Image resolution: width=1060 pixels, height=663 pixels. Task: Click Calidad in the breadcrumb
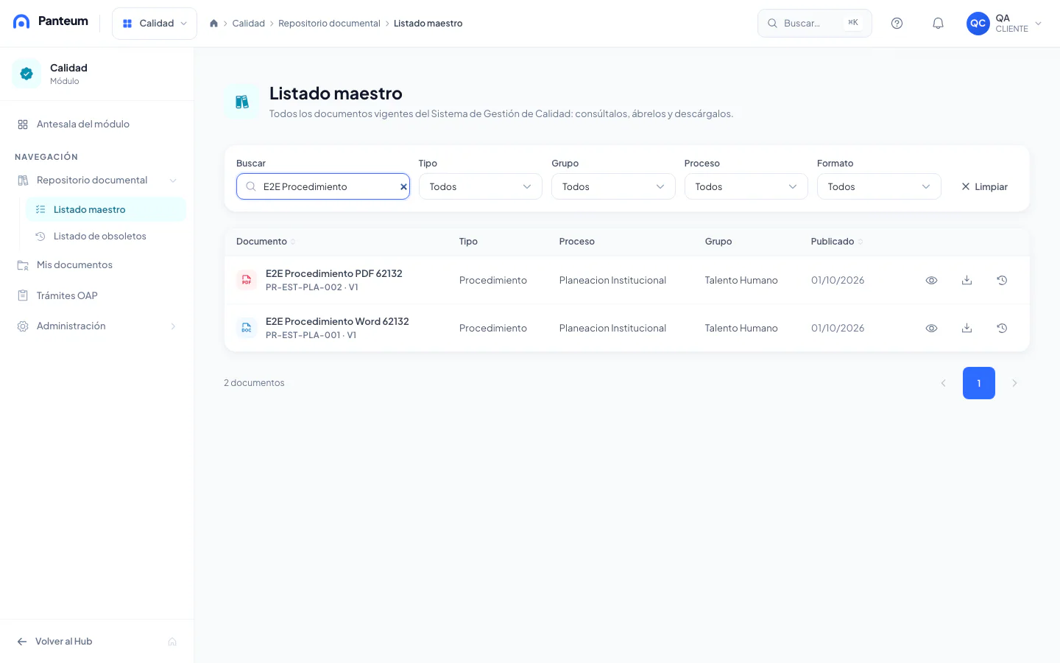pyautogui.click(x=248, y=24)
